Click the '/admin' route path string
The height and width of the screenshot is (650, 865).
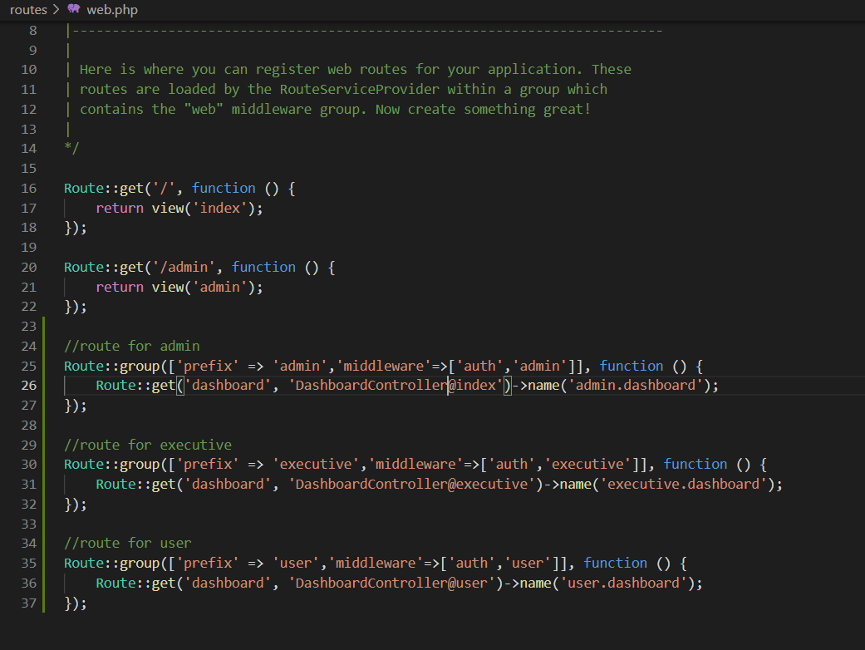(184, 267)
